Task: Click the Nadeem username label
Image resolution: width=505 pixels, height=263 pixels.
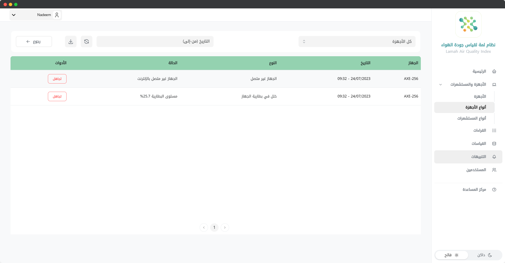Action: (44, 15)
